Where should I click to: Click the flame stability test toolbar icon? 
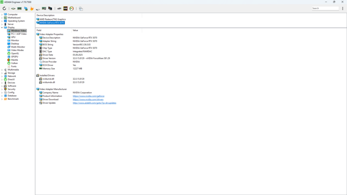pyautogui.click(x=32, y=8)
